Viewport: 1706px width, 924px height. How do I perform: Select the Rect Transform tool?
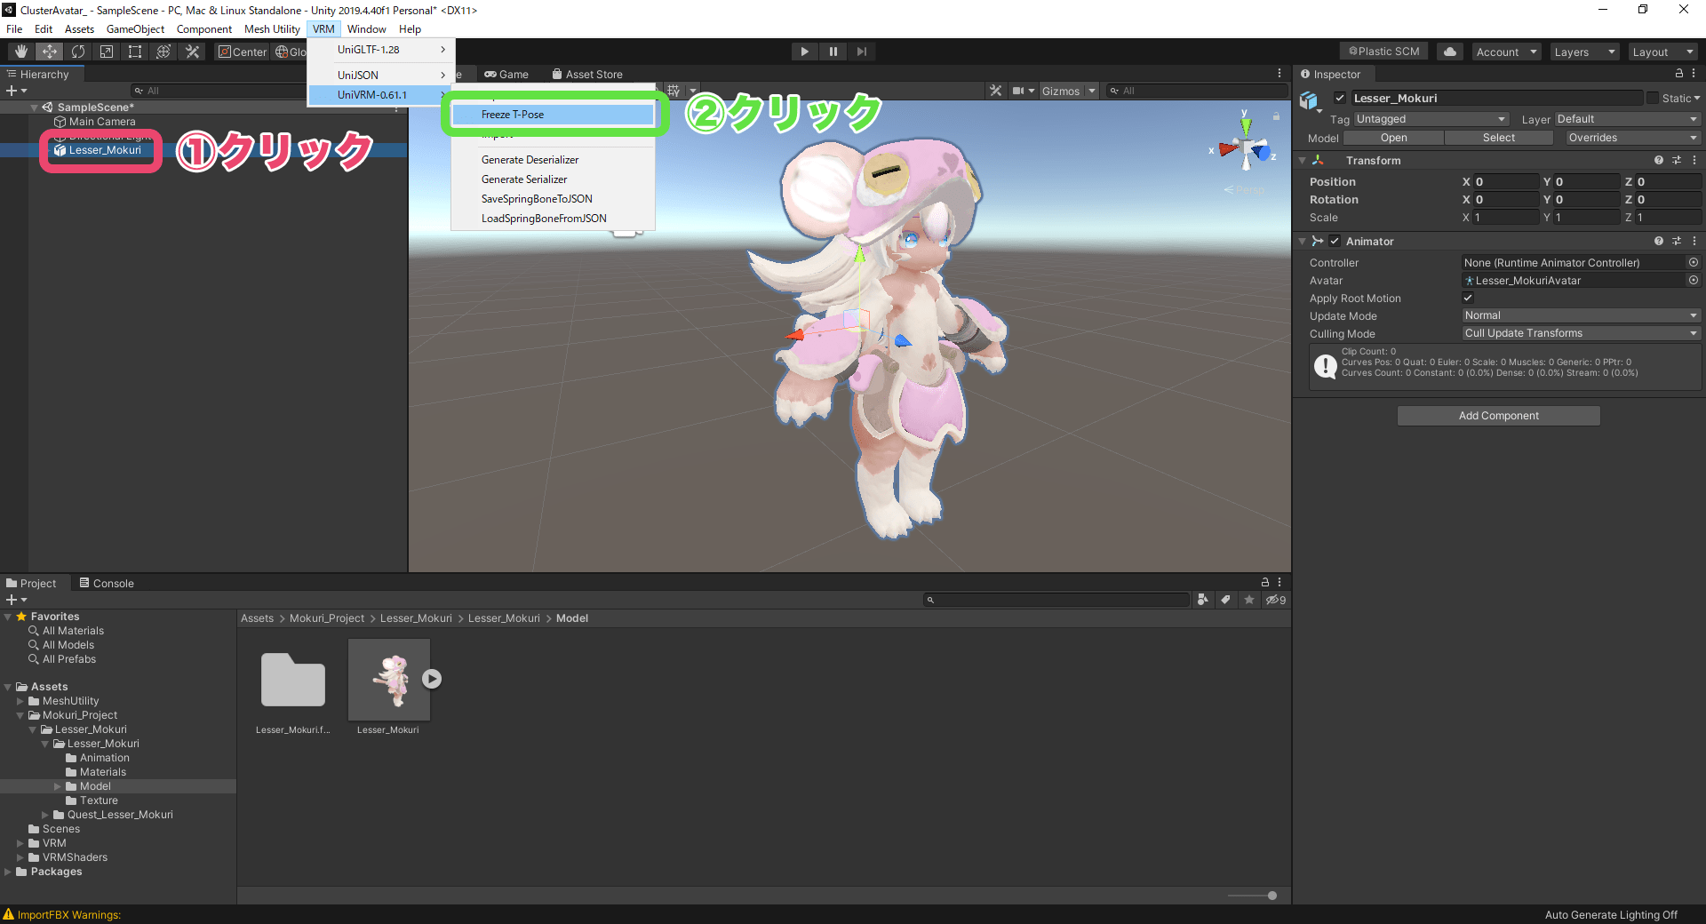135,51
